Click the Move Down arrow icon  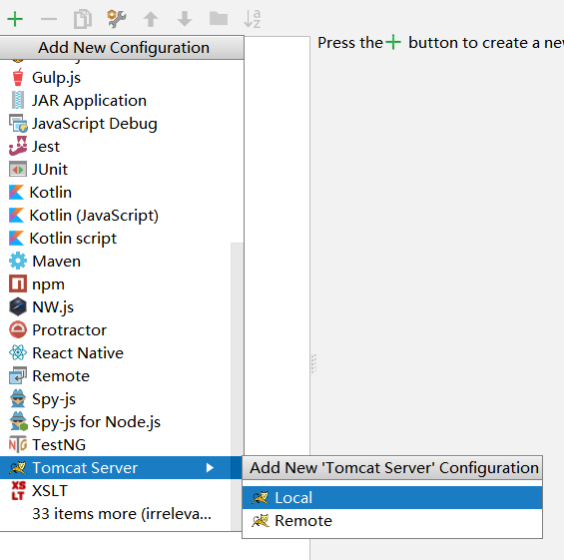(185, 19)
